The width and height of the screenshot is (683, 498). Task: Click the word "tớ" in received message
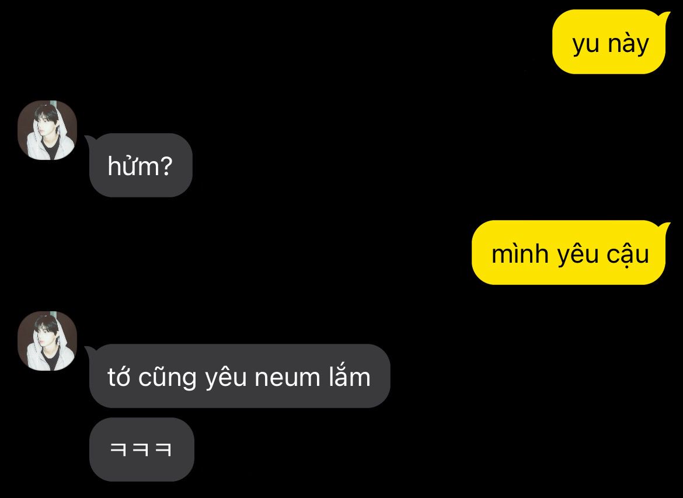[119, 376]
